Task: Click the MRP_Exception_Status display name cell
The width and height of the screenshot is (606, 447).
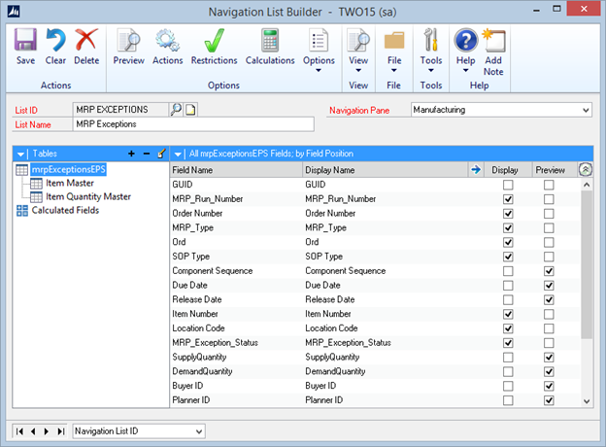Action: [348, 343]
